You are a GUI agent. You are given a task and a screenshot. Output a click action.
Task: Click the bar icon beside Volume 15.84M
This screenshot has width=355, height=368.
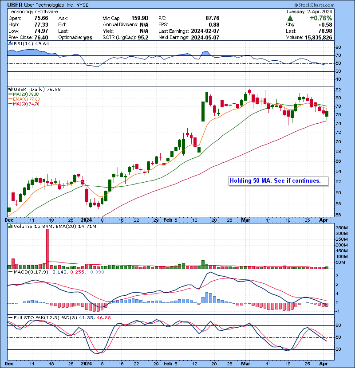(x=11, y=226)
